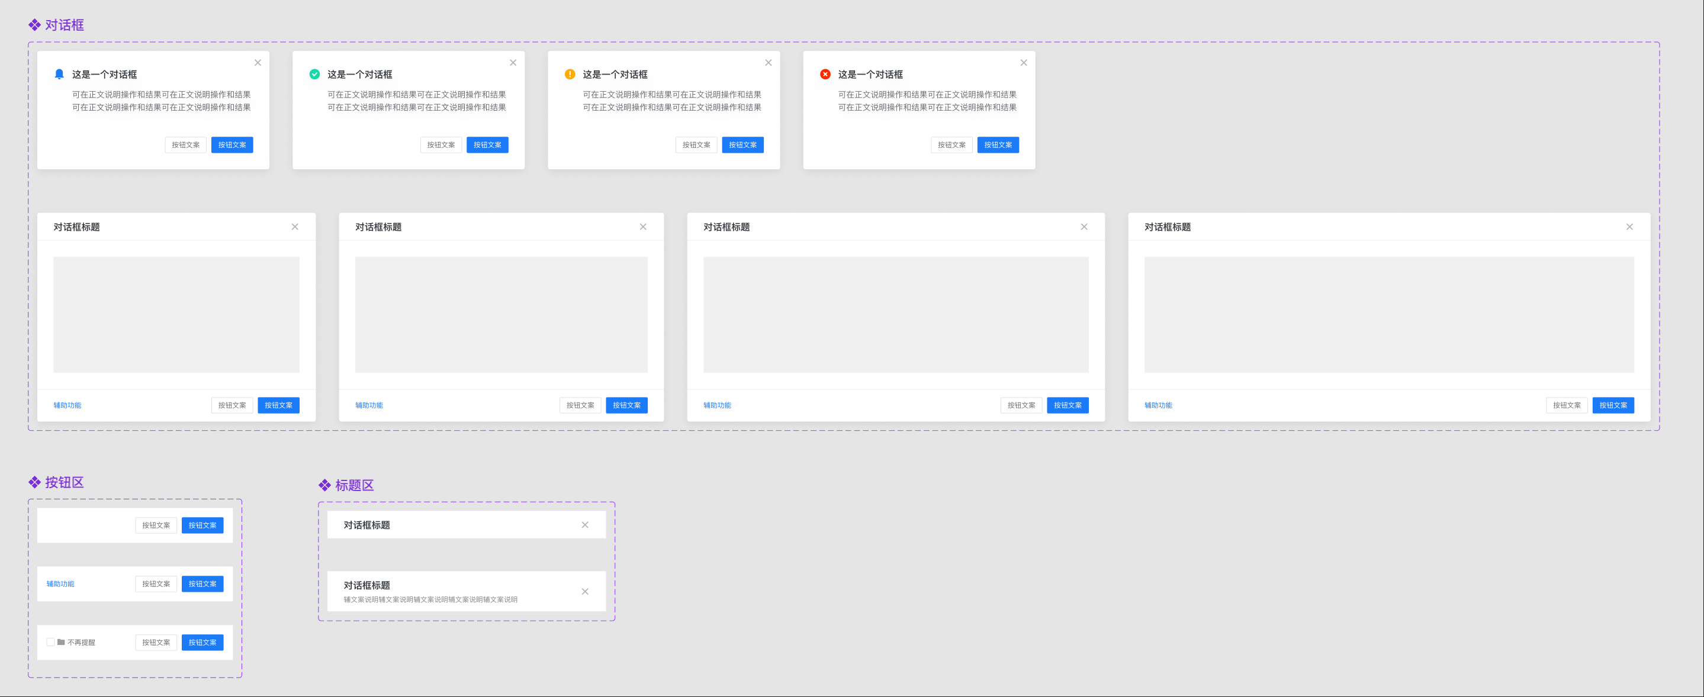Click the red error icon in the fourth dialog
The image size is (1704, 697).
[825, 74]
